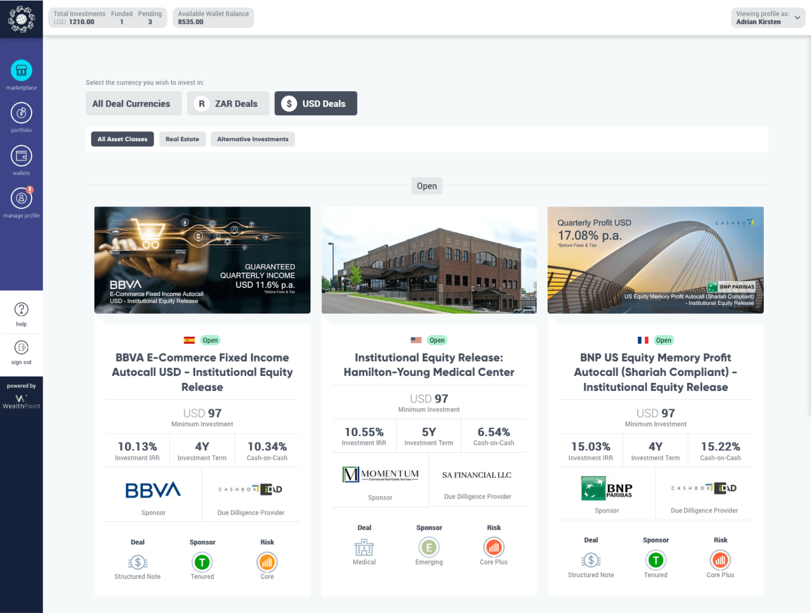Click the BBVA sponsor logo
The height and width of the screenshot is (613, 811).
pos(153,490)
